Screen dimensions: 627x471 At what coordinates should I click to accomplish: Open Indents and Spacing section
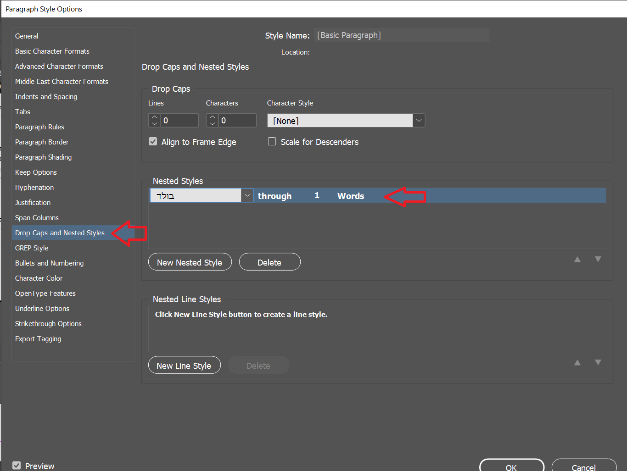[x=46, y=97]
